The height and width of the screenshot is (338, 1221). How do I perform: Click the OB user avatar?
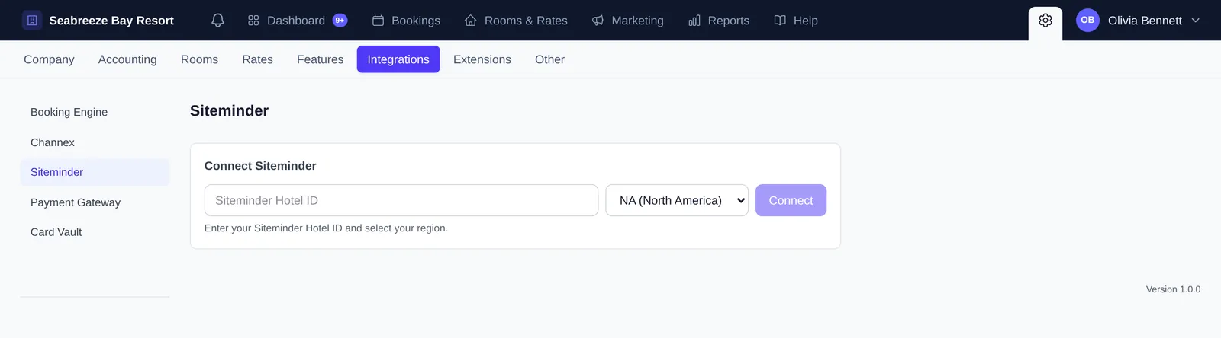pos(1087,21)
